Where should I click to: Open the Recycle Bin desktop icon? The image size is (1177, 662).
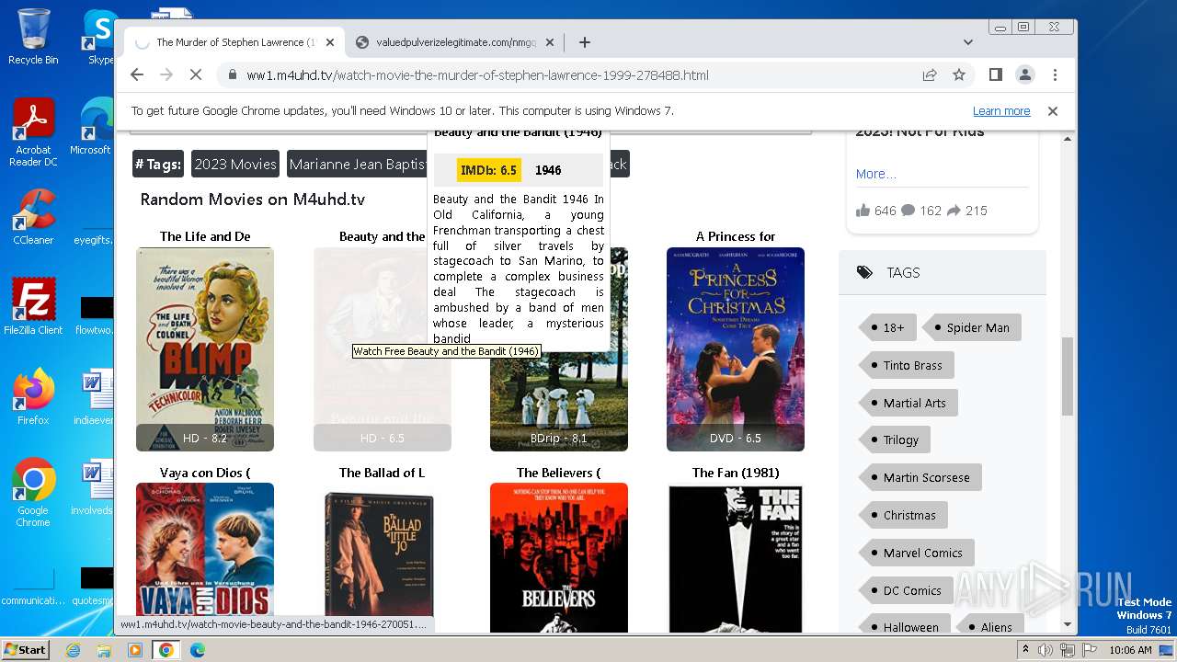coord(33,37)
